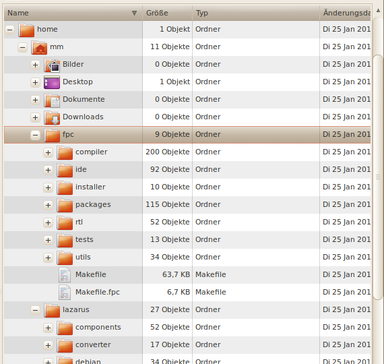
Task: Collapse the fpc folder
Action: [x=35, y=135]
